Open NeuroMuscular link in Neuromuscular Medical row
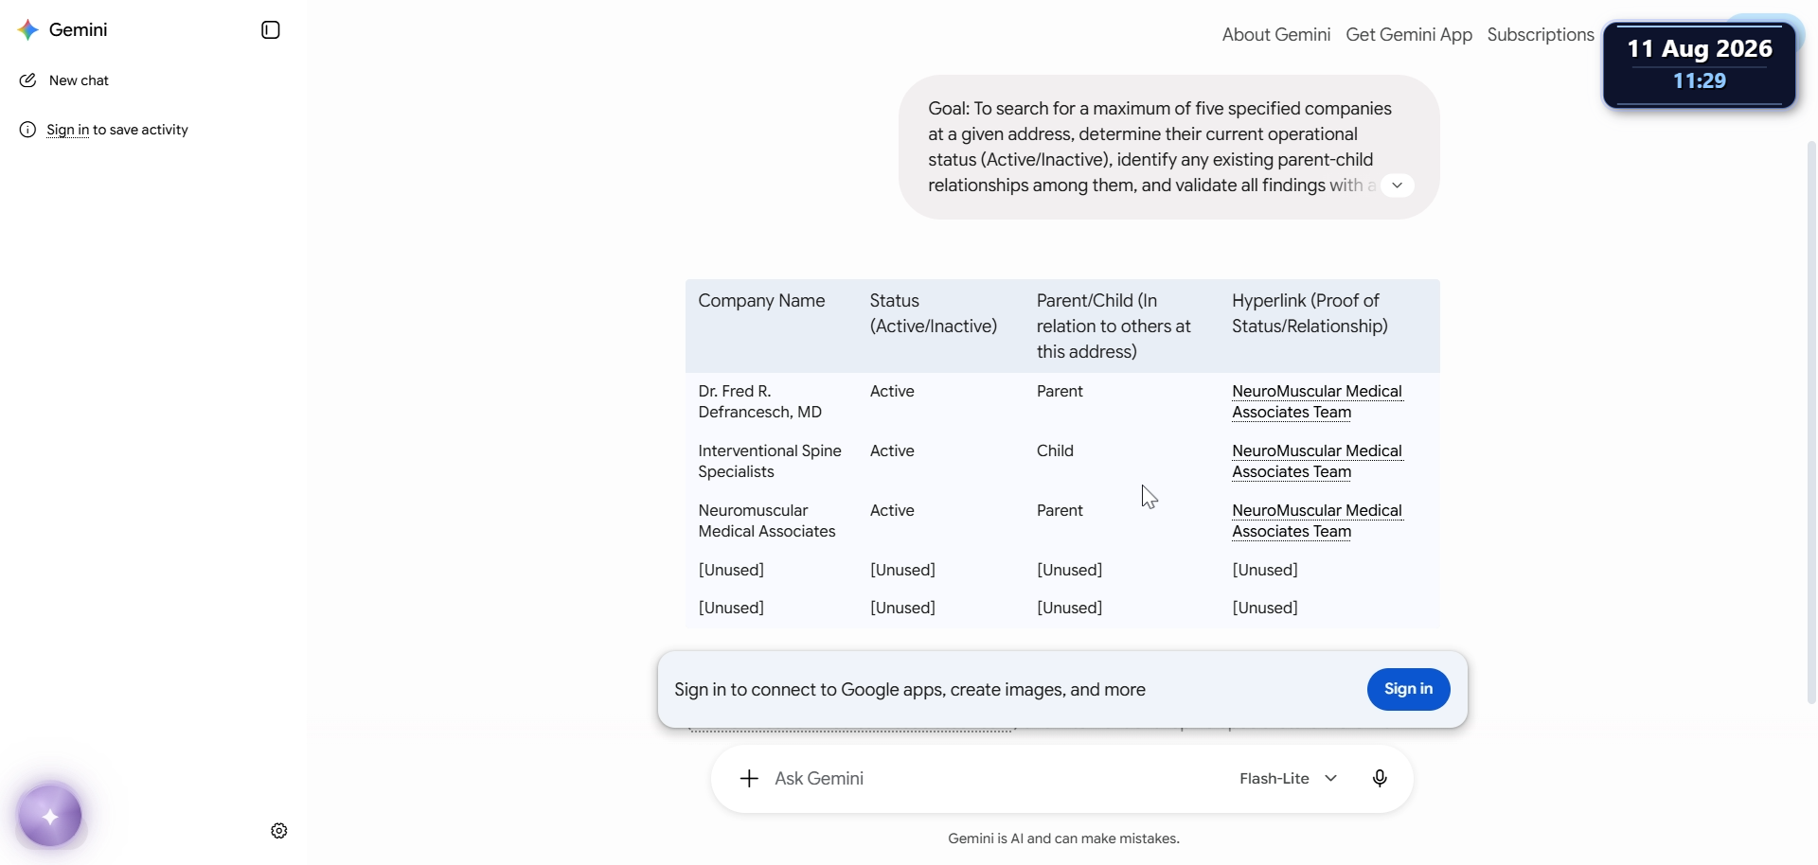Image resolution: width=1818 pixels, height=865 pixels. [x=1317, y=521]
